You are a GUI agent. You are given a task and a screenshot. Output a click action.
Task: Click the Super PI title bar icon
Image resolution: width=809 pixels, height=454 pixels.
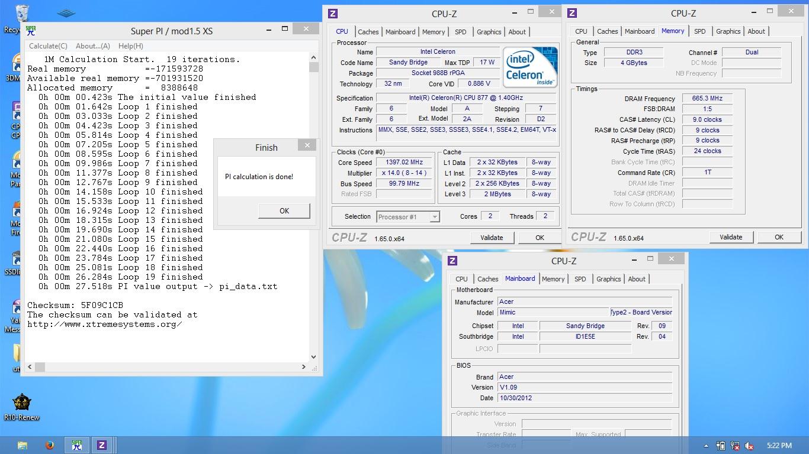click(x=31, y=31)
